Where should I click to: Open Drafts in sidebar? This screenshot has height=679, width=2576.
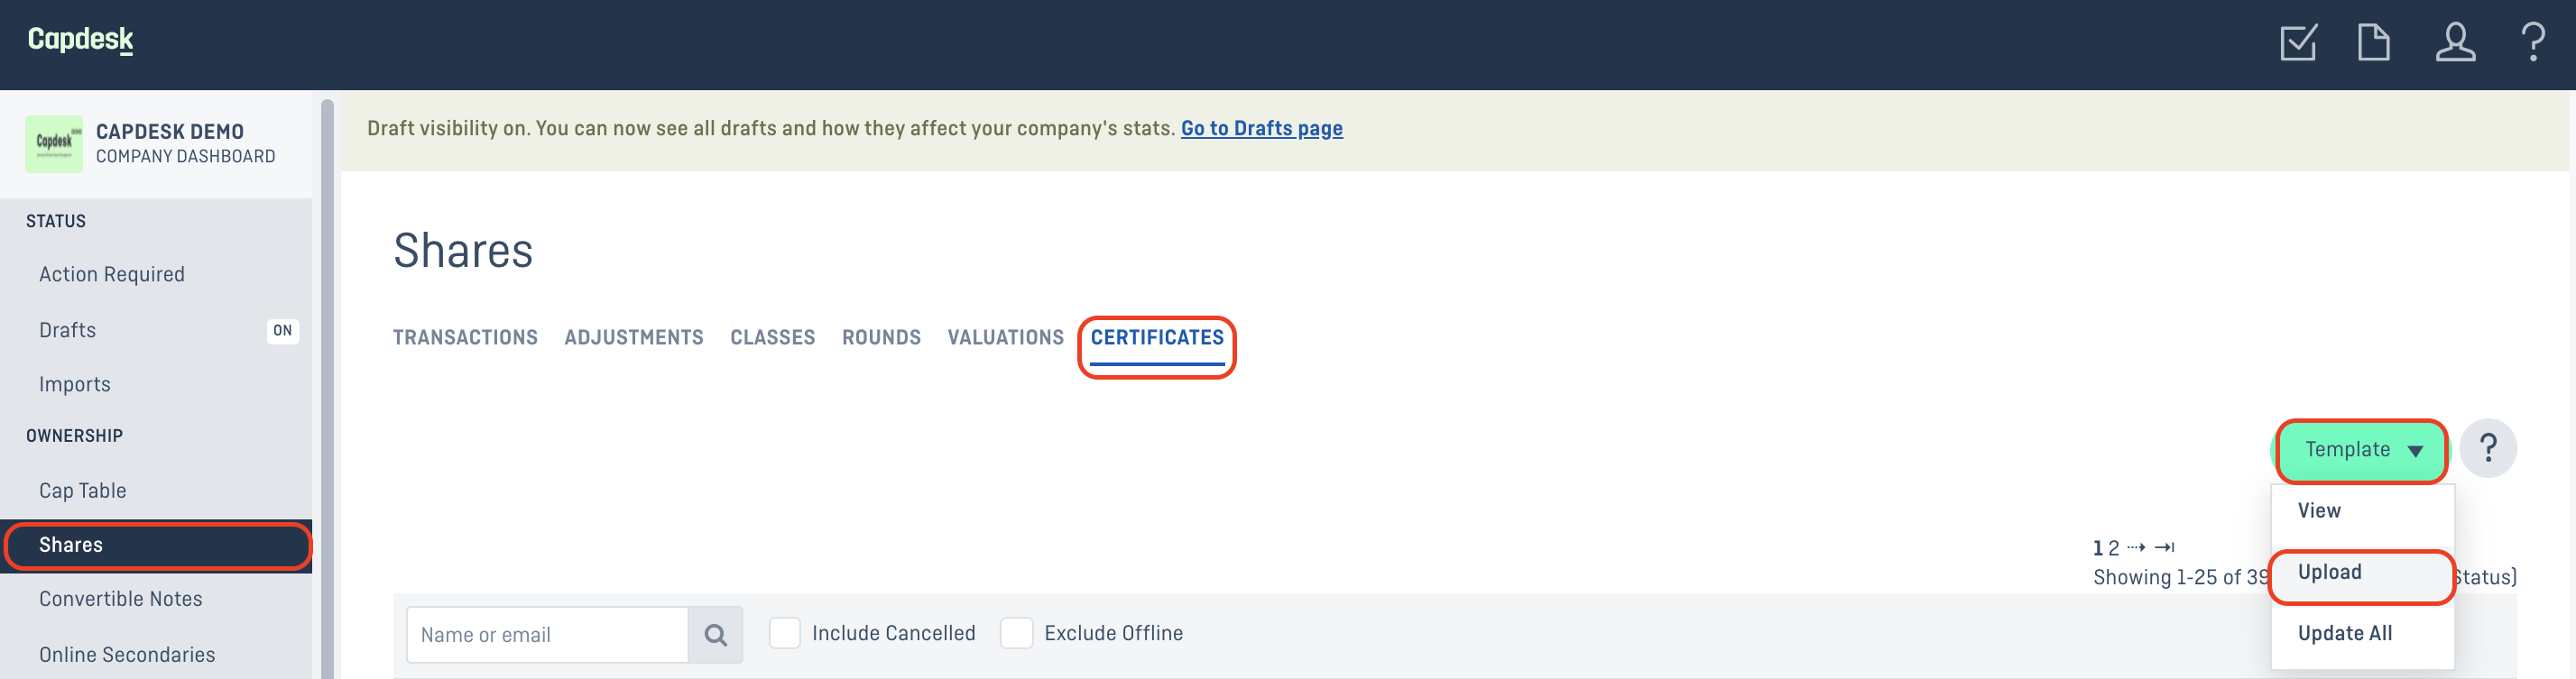(67, 330)
